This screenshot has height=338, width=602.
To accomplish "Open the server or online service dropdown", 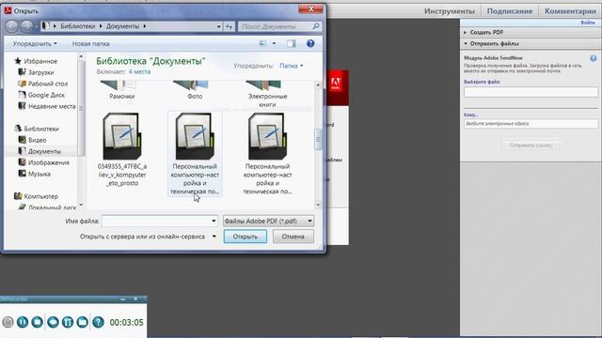I will point(214,237).
